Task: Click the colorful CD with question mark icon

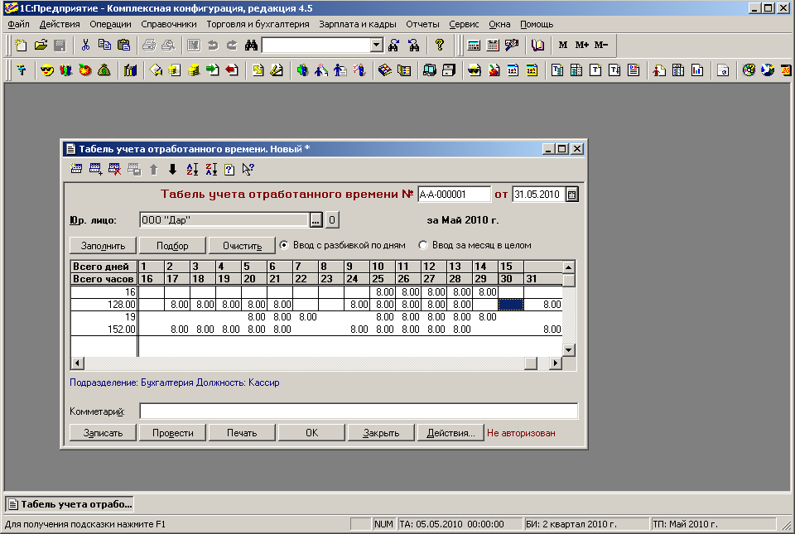Action: point(749,70)
